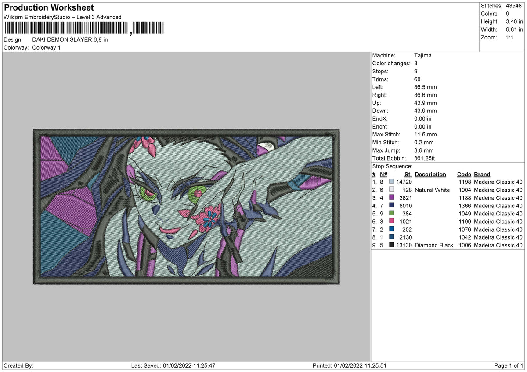Select design name DAKI DEMON SLAYER 6,8 in
The height and width of the screenshot is (372, 527).
tap(70, 39)
